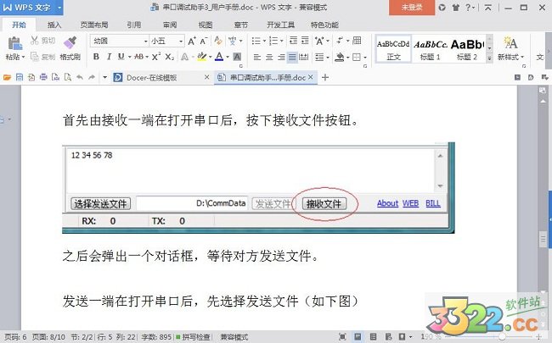552x343 pixels.
Task: Center align the paragraph text
Action: [269, 57]
